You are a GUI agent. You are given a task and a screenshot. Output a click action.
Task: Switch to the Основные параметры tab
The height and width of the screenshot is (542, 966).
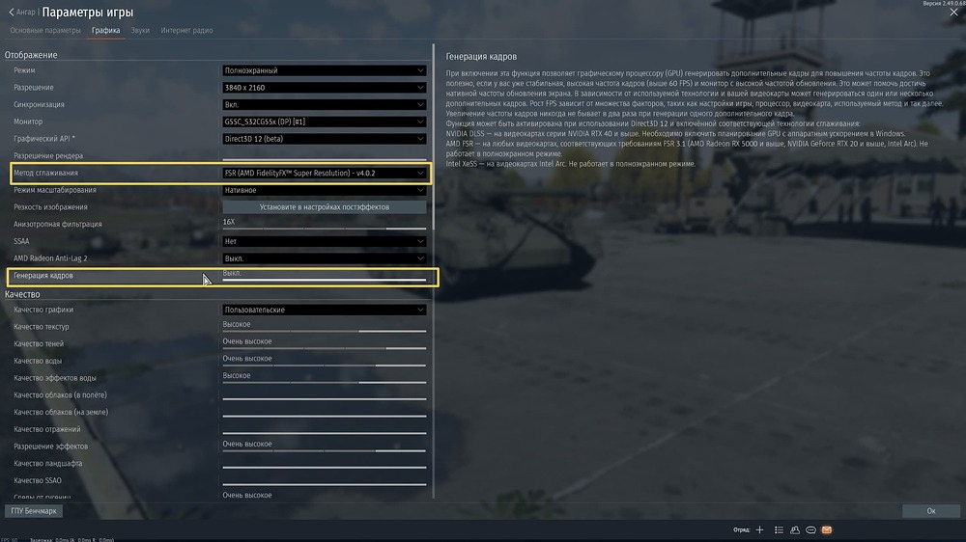[x=45, y=31]
